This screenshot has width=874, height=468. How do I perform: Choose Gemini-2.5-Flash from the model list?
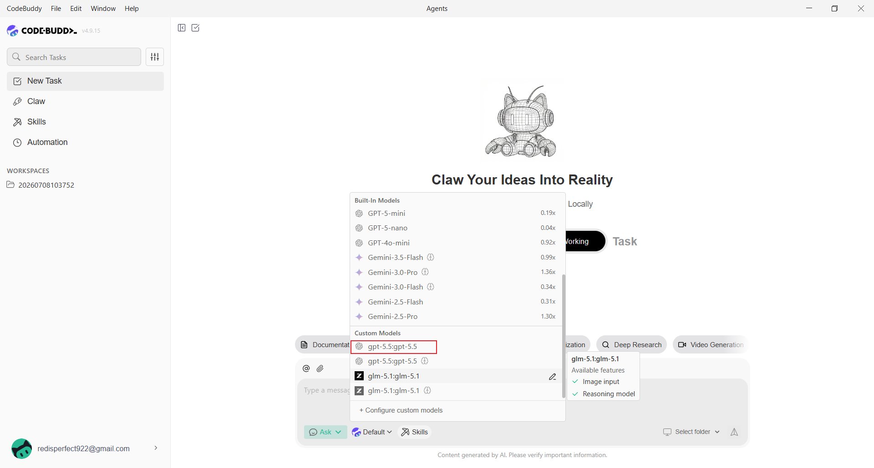click(456, 302)
